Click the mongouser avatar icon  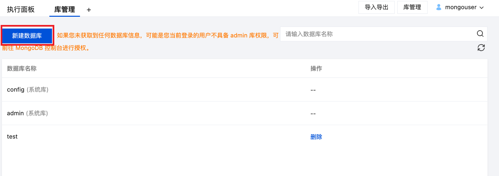[438, 7]
